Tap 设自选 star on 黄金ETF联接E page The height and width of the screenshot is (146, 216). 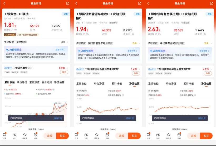25,136
